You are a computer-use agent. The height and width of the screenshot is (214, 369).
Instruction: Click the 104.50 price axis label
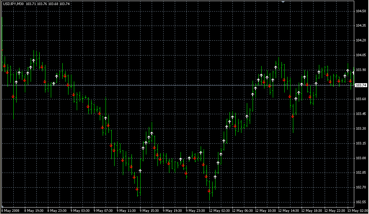(x=361, y=11)
